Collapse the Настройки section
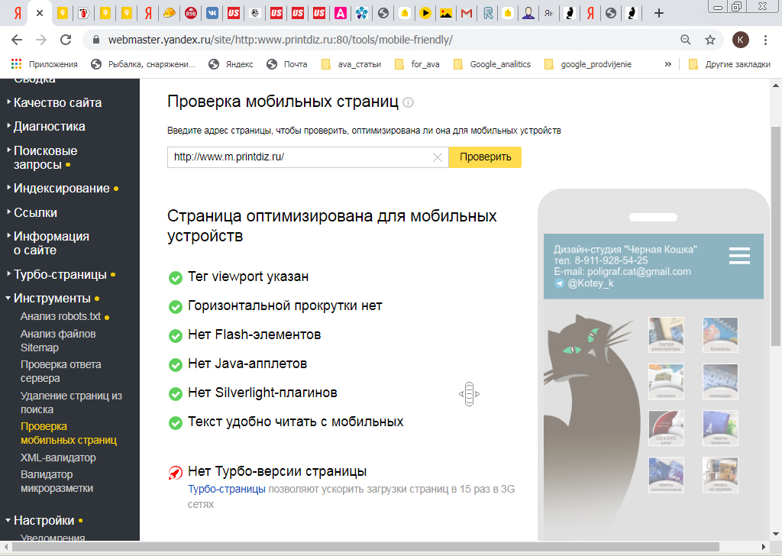782x556 pixels. pos(44,521)
